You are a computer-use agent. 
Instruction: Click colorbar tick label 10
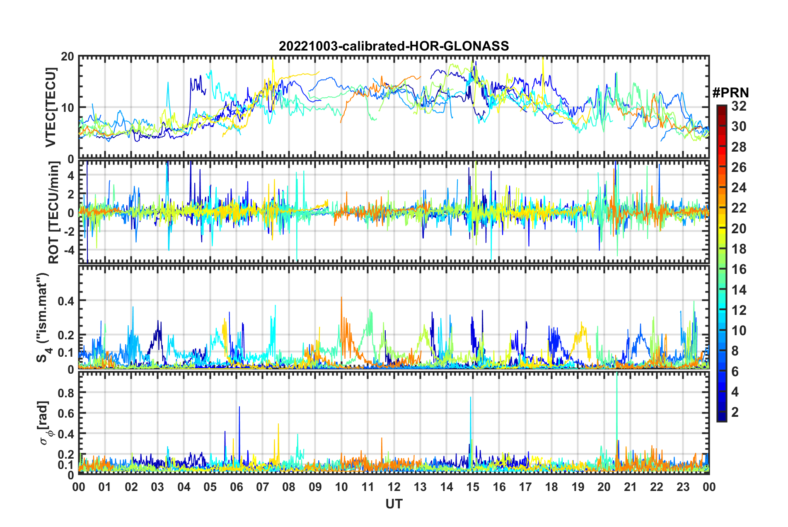click(x=738, y=331)
